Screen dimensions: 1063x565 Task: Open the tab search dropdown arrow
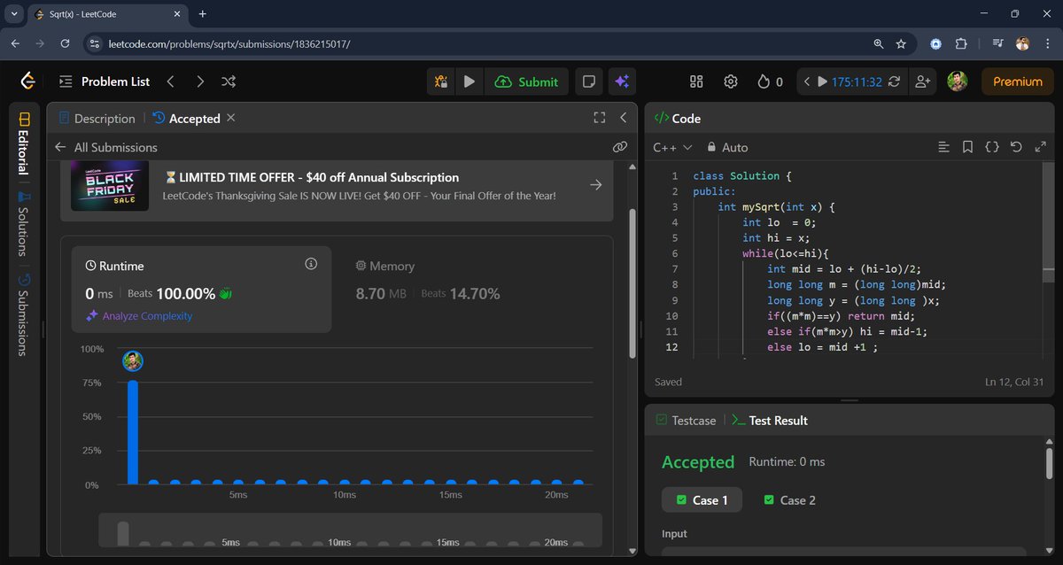[x=14, y=14]
